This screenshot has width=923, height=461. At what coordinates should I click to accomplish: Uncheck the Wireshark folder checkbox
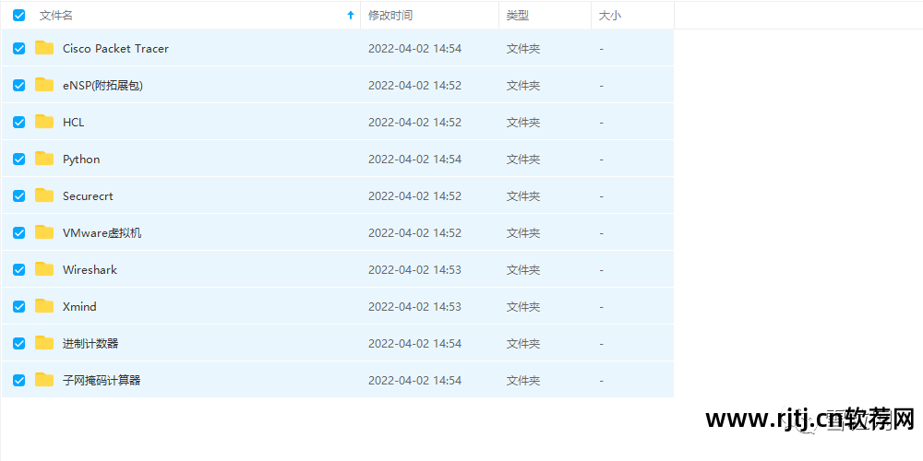point(18,269)
